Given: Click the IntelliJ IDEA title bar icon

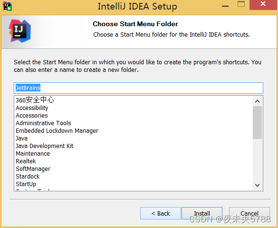Looking at the screenshot, I should tap(7, 6).
